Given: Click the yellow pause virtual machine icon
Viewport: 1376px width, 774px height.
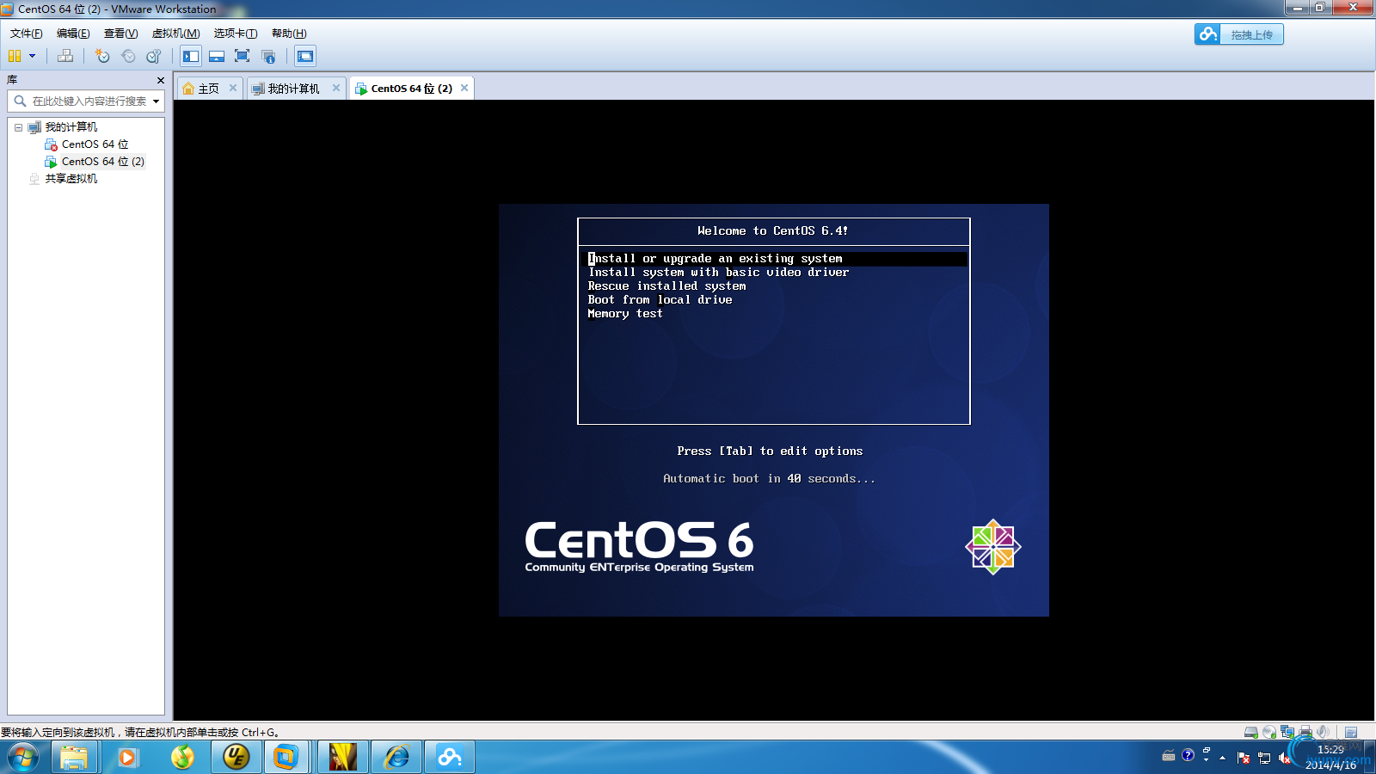Looking at the screenshot, I should coord(15,56).
